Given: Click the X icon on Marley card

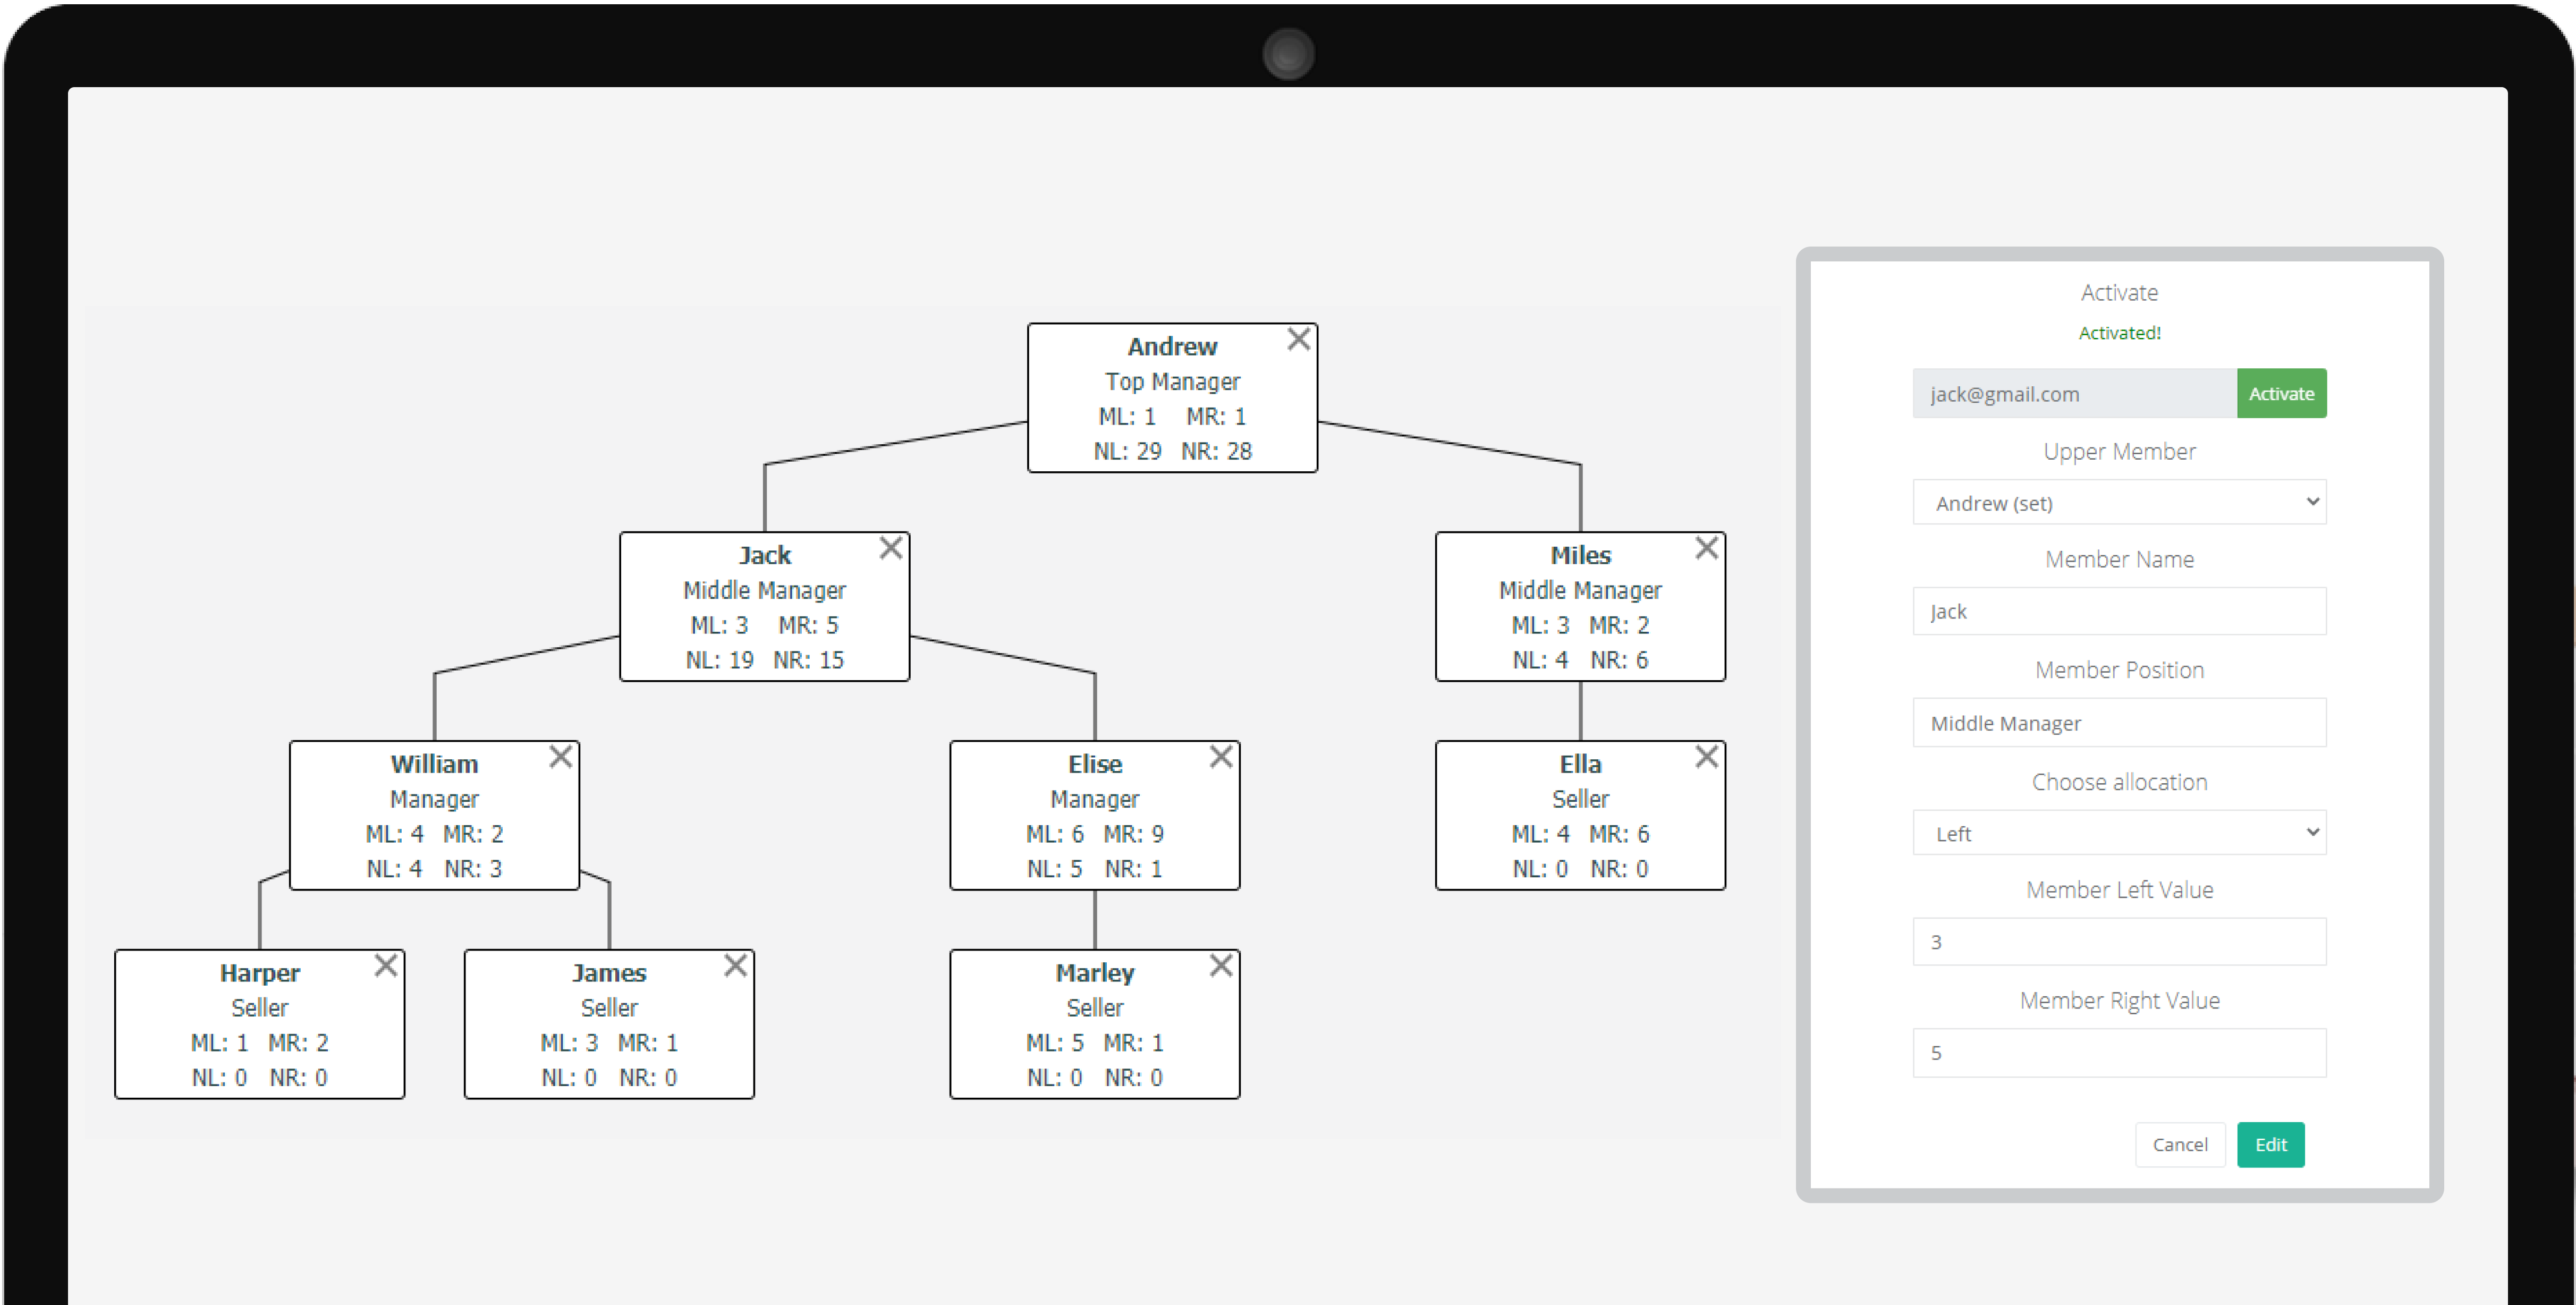Looking at the screenshot, I should [x=1220, y=965].
